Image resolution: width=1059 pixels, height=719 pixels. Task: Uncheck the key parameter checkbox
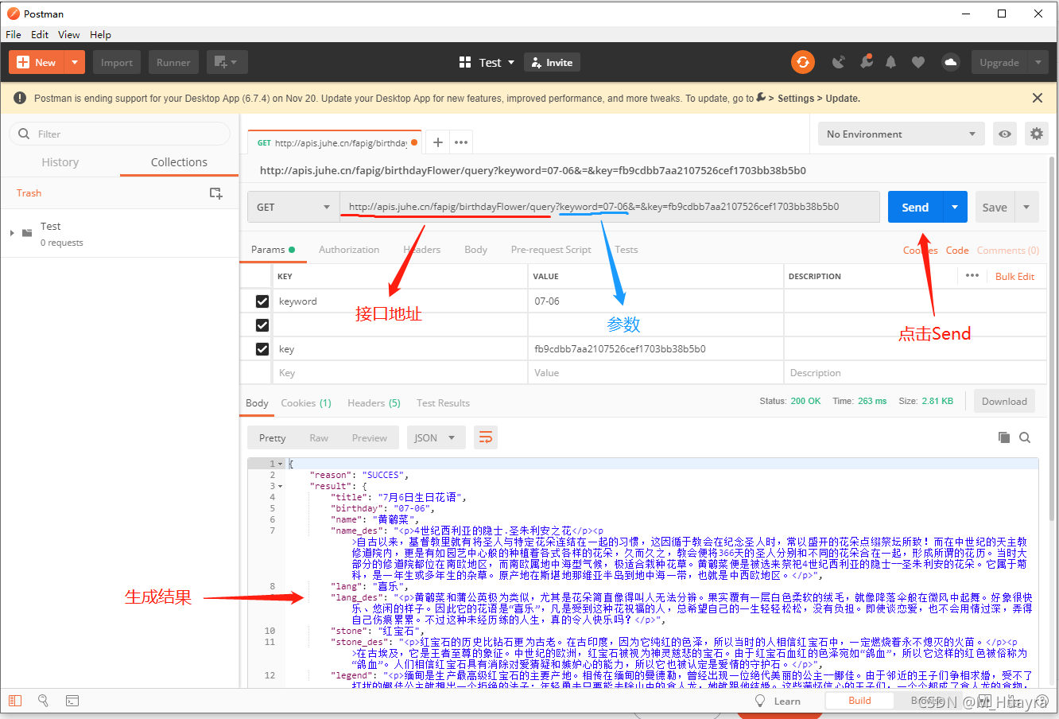tap(262, 349)
